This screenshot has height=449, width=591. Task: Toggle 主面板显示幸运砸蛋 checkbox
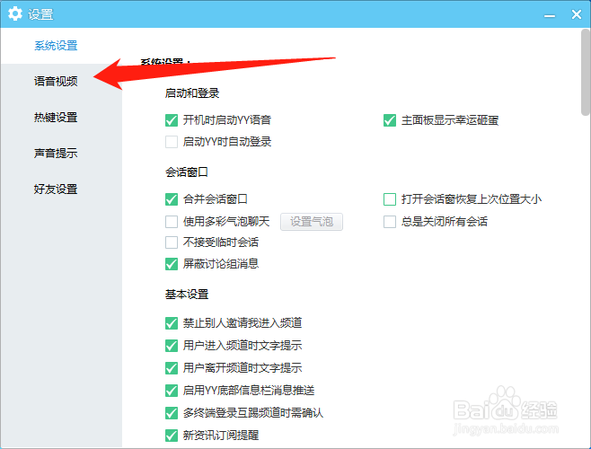click(x=390, y=120)
